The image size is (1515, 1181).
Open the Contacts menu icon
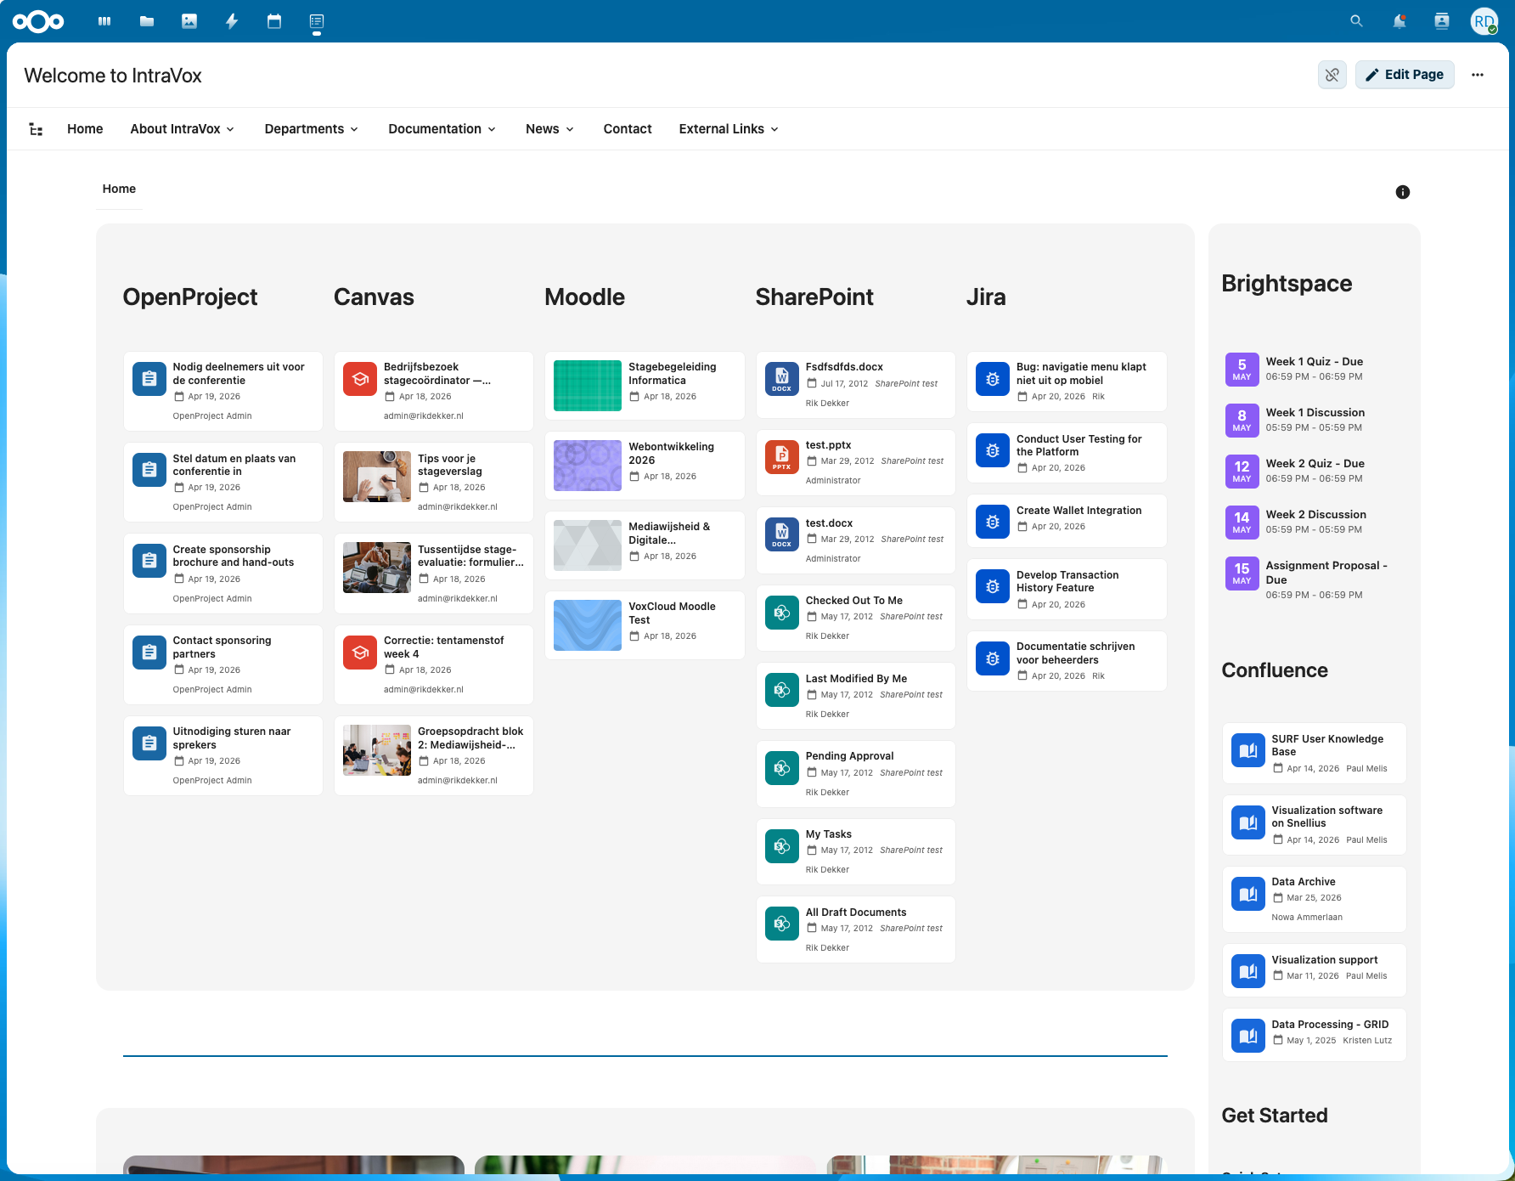tap(1441, 21)
